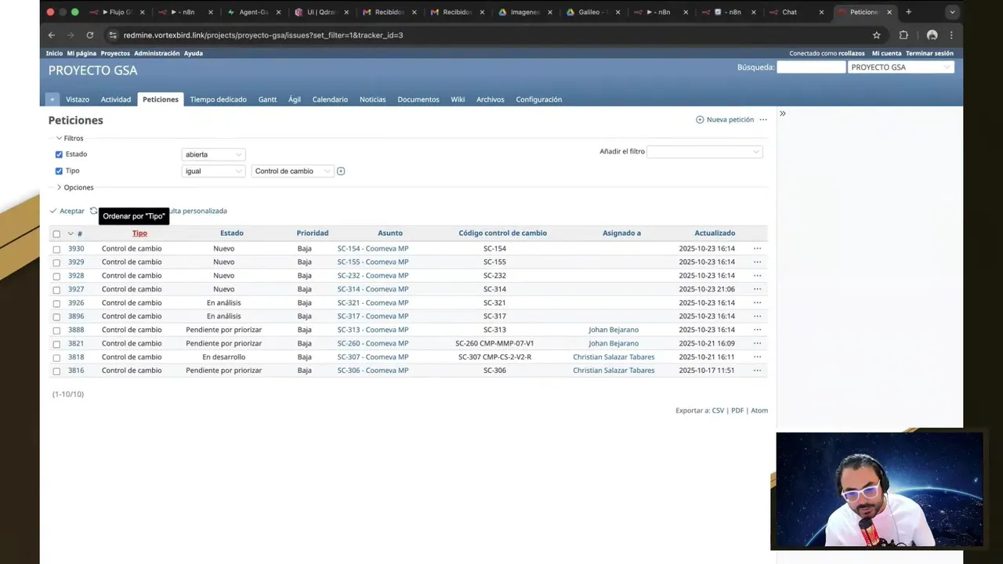Open actions menu for issue 3888
The width and height of the screenshot is (1003, 564).
(x=757, y=330)
